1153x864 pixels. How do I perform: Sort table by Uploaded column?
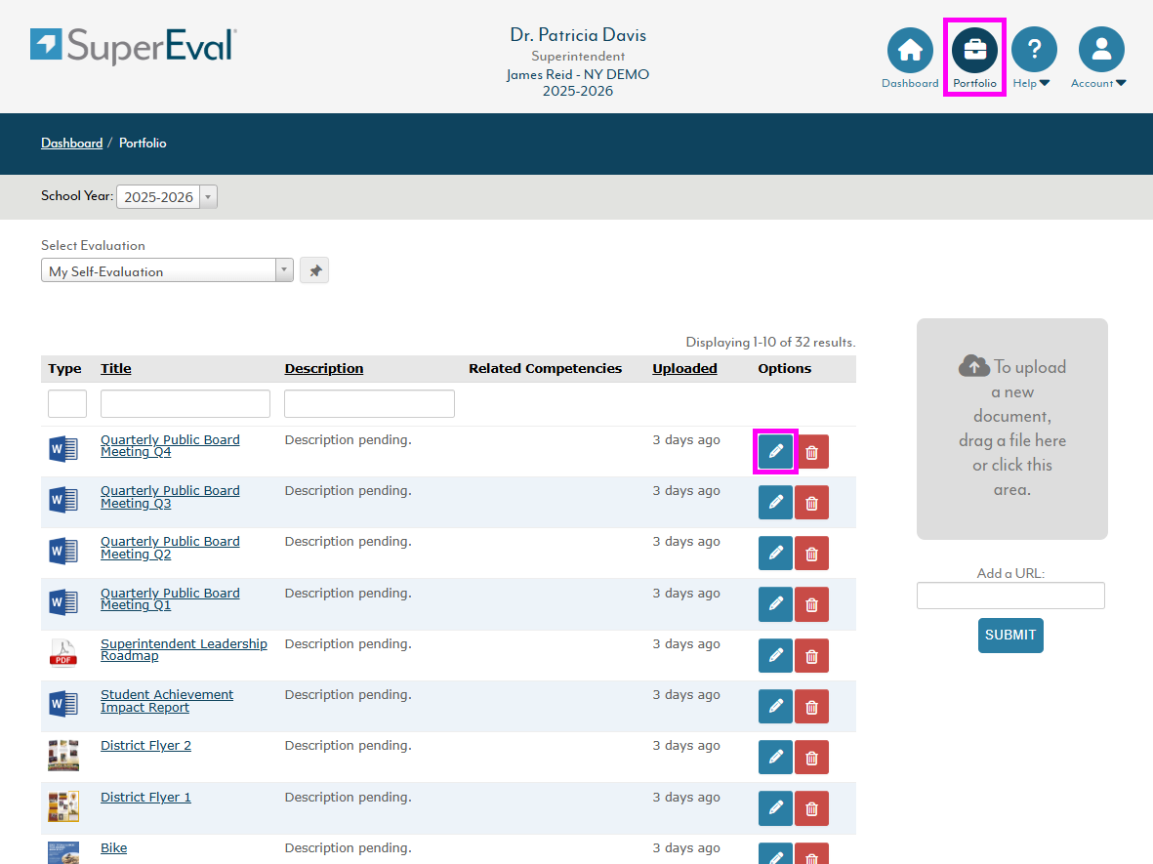click(684, 369)
